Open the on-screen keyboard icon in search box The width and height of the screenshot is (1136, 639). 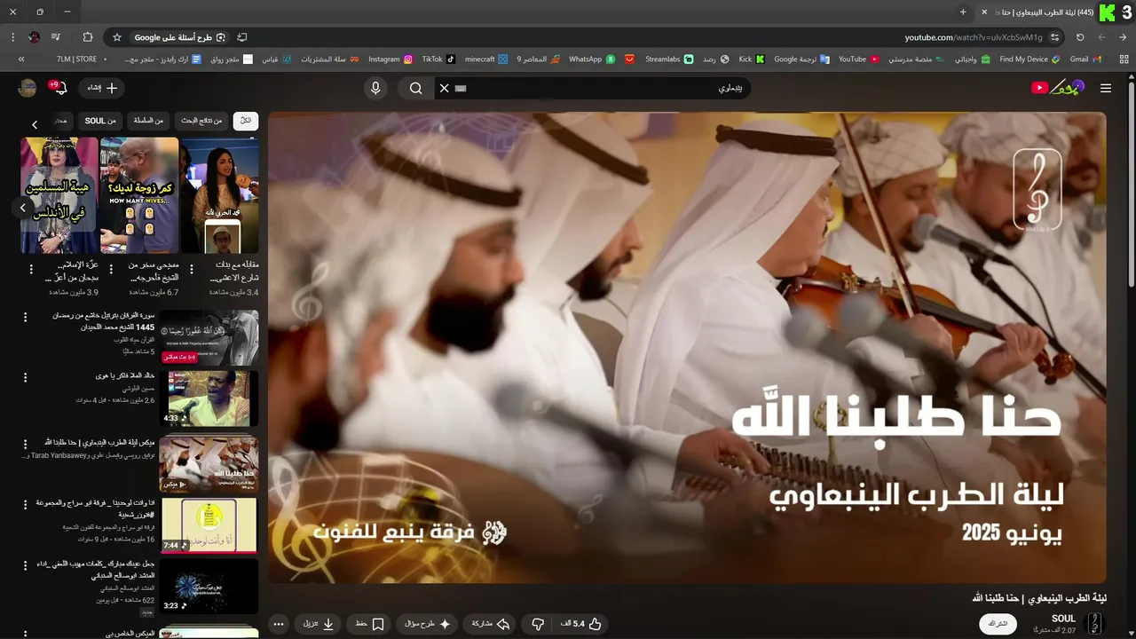[460, 88]
